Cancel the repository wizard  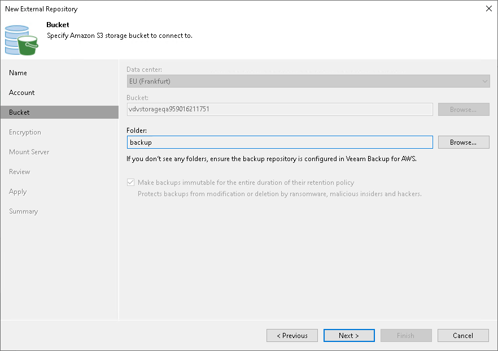(463, 335)
